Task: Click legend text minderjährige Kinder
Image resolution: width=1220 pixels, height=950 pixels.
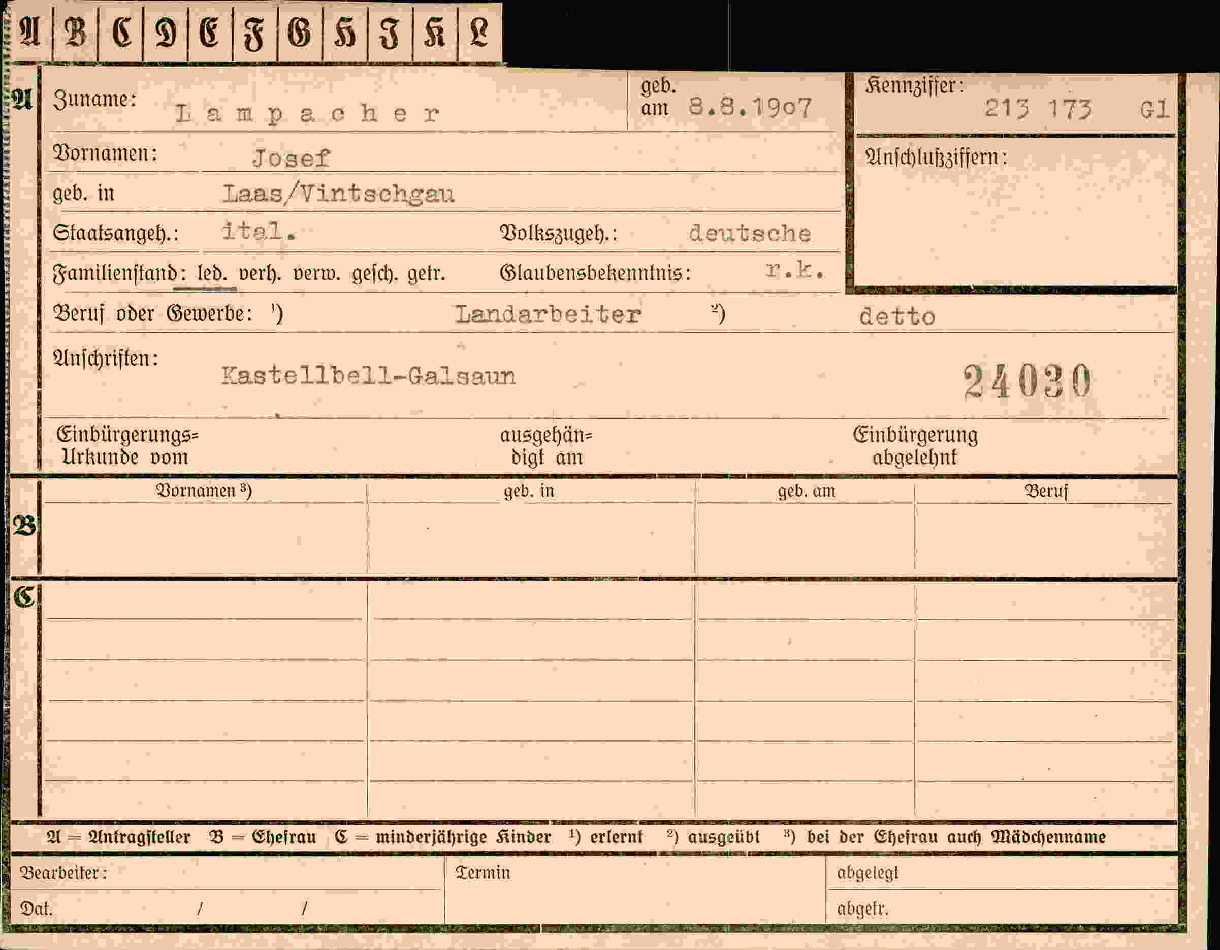Action: (x=463, y=837)
